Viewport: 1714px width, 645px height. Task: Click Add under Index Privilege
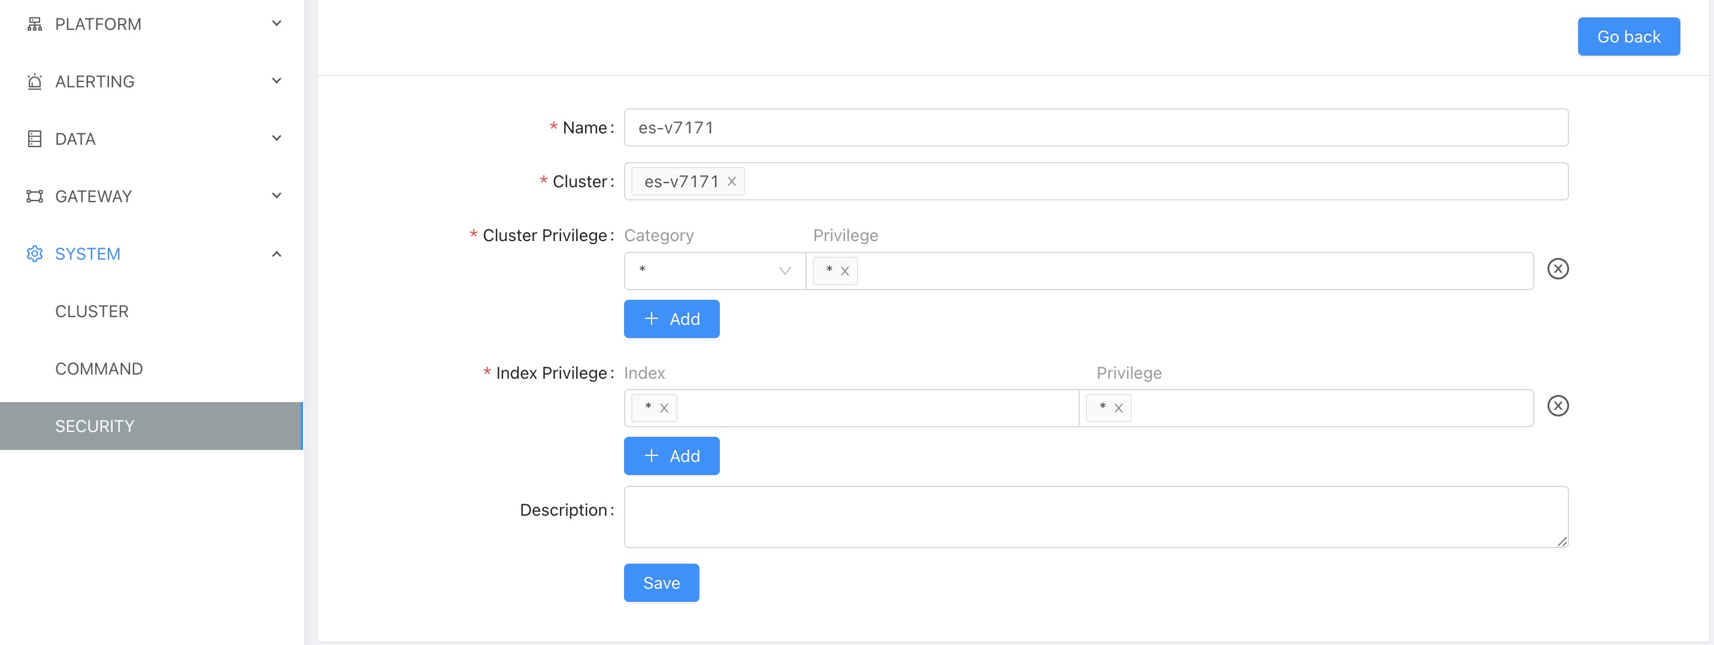click(x=671, y=455)
